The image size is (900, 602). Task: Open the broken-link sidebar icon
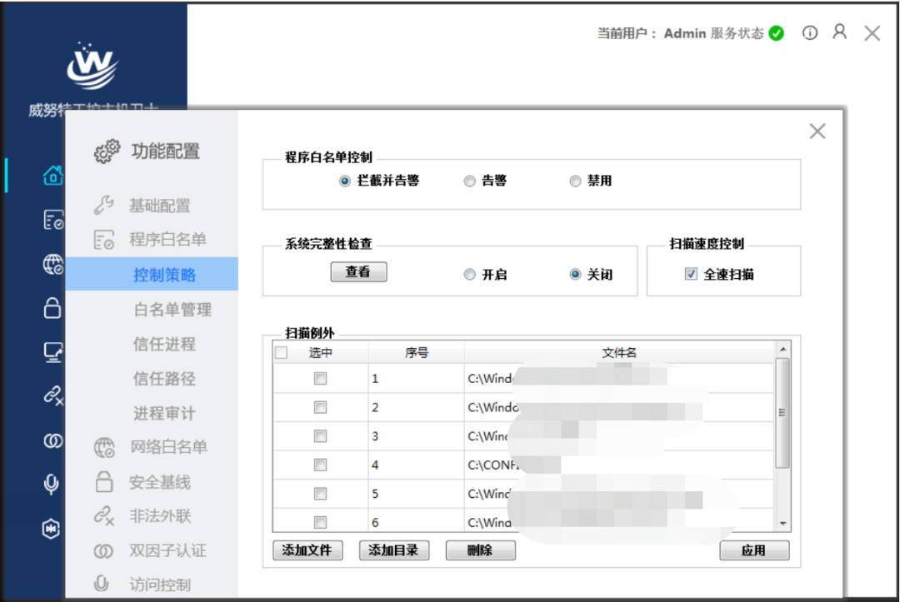click(x=53, y=396)
